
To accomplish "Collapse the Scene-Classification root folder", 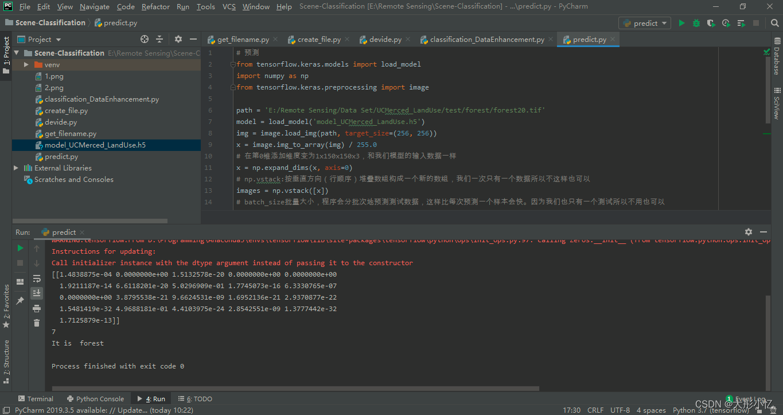I will pyautogui.click(x=16, y=53).
